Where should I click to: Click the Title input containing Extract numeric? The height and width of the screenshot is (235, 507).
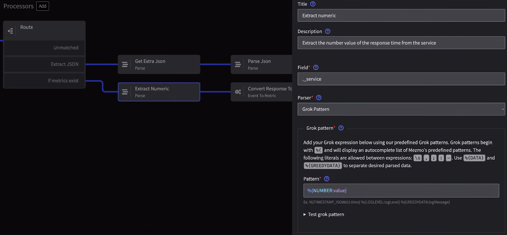[x=401, y=15]
